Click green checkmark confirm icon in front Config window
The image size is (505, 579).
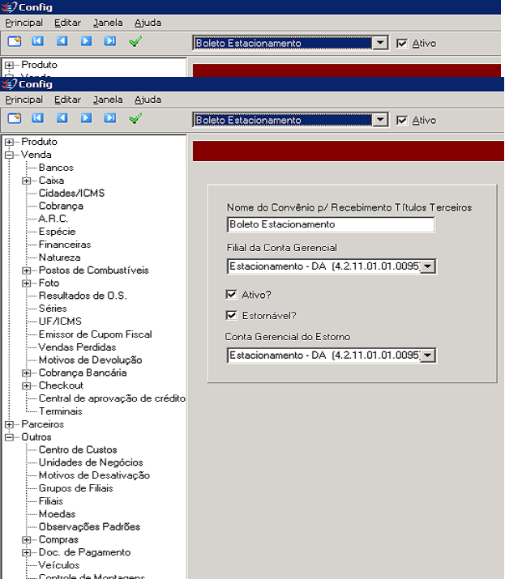tap(135, 118)
